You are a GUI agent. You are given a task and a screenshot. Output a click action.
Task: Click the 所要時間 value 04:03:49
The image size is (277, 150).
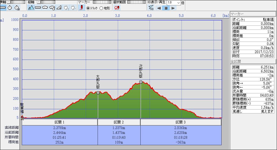[267, 95]
